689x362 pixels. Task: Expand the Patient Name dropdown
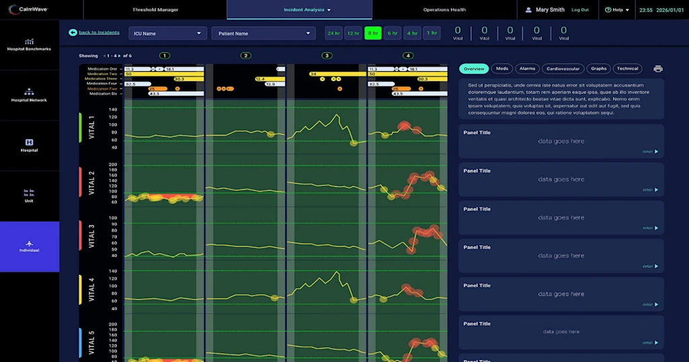coord(263,33)
